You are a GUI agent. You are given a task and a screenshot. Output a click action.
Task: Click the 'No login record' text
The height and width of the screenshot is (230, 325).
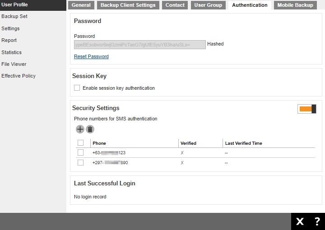coord(90,197)
